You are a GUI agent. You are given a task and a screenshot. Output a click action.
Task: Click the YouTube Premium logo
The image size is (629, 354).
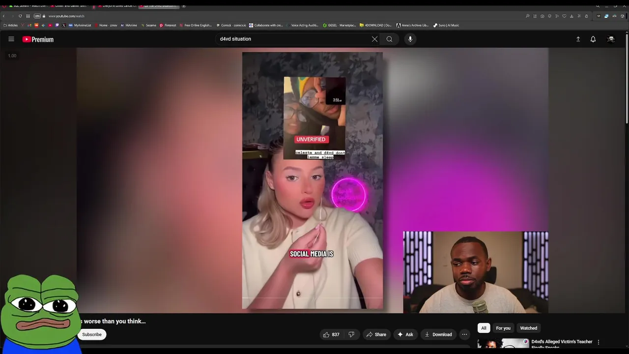[x=38, y=39]
